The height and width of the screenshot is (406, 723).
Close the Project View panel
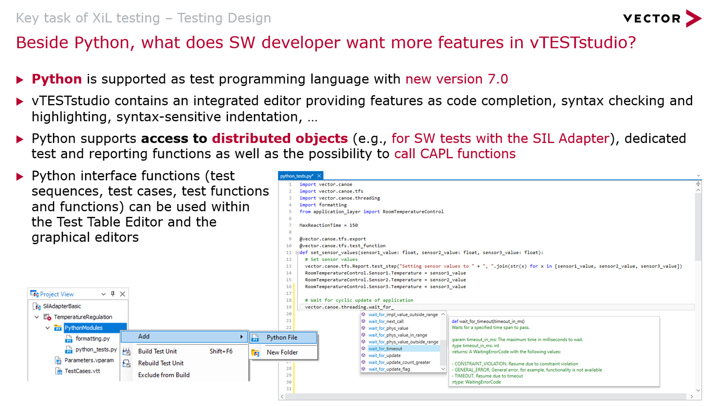[123, 294]
